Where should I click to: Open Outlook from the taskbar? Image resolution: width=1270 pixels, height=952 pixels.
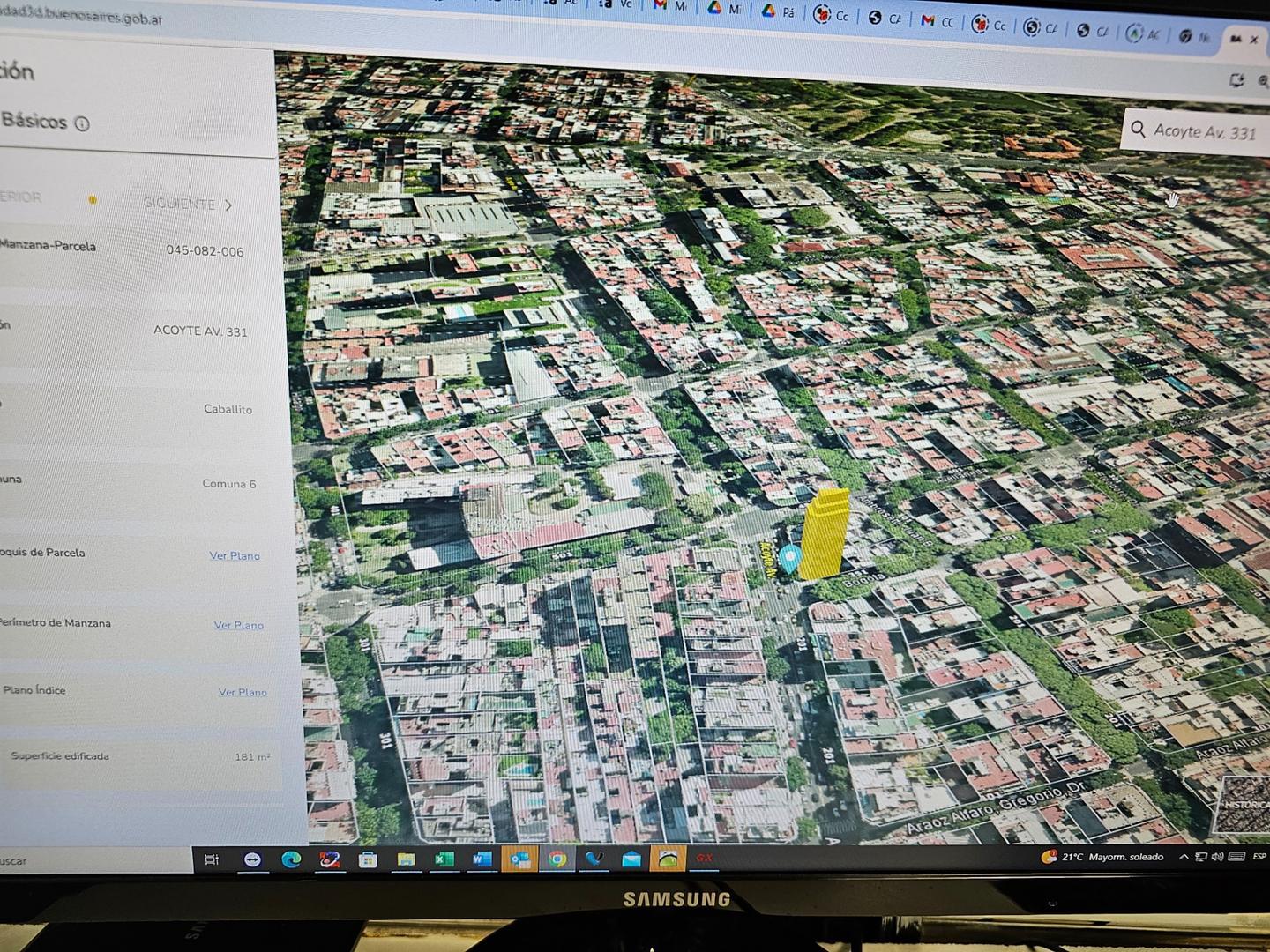click(x=520, y=859)
